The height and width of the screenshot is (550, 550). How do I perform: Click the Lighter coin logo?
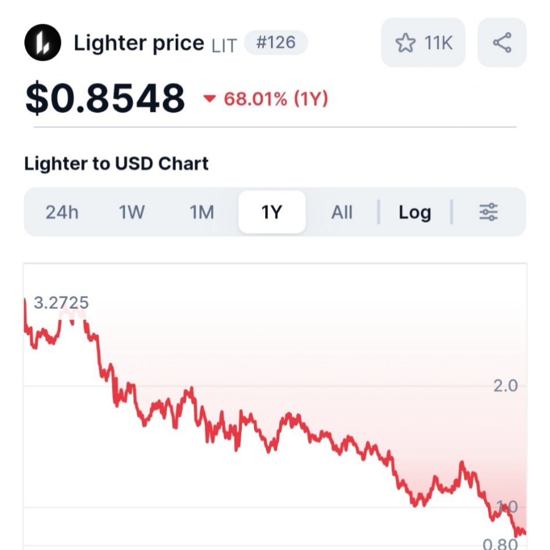click(42, 43)
